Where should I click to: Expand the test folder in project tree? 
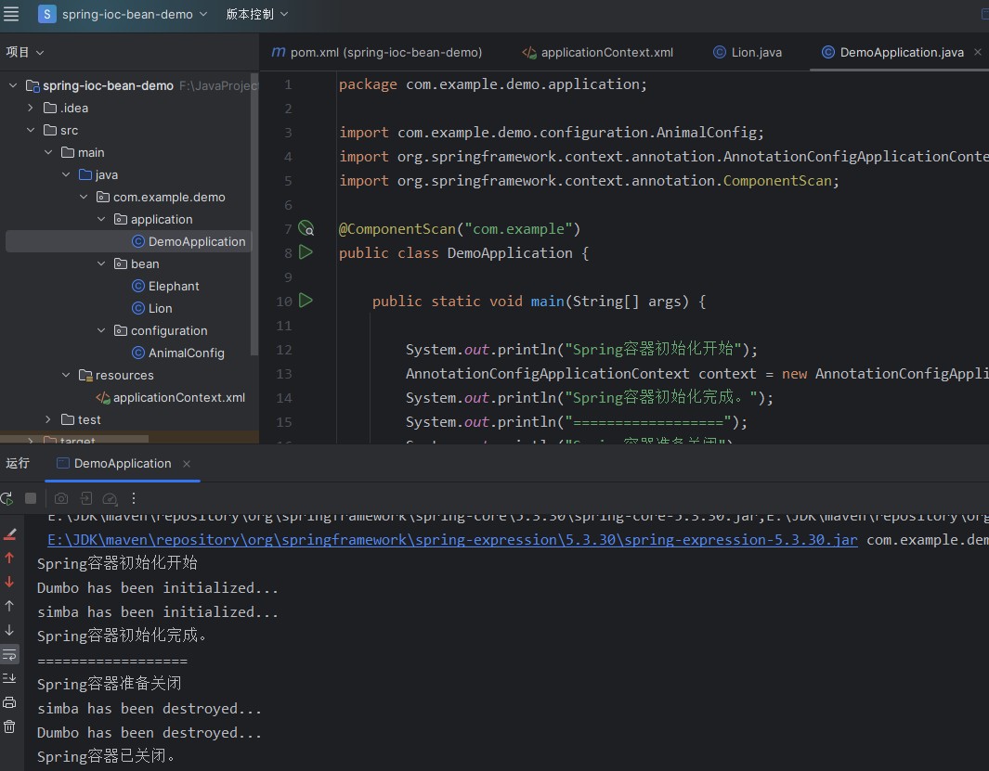pyautogui.click(x=48, y=419)
